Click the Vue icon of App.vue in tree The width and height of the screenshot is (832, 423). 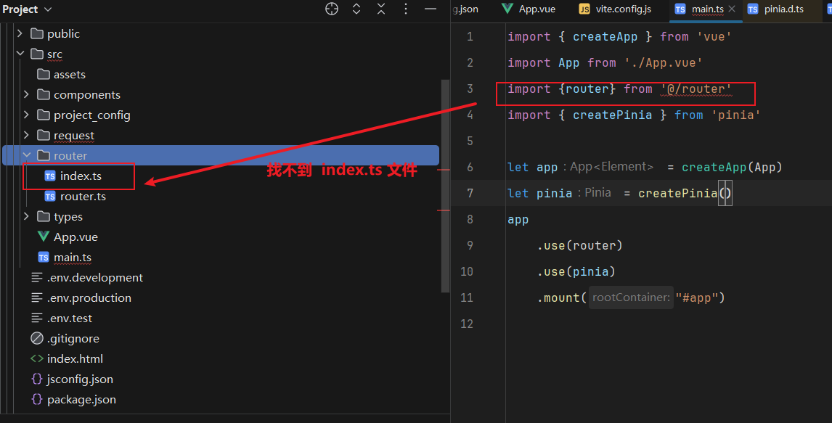(44, 237)
